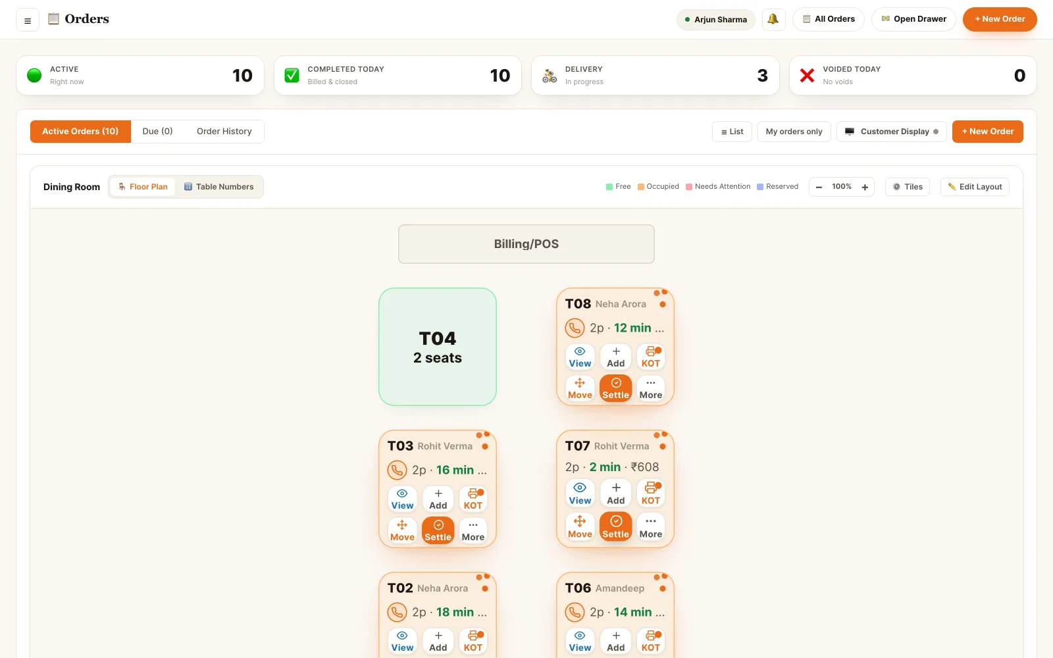The image size is (1053, 658).
Task: Open More options on T07
Action: (x=651, y=527)
